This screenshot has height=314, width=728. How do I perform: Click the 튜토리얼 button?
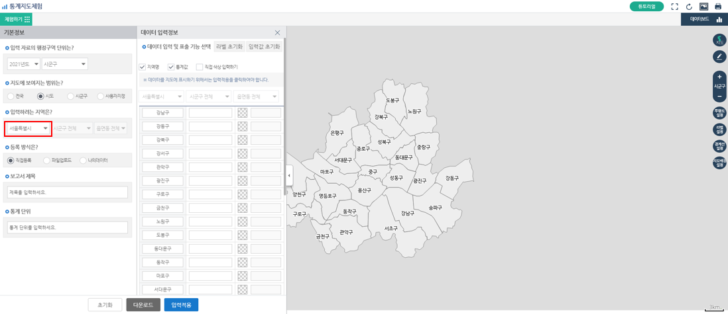tap(646, 7)
